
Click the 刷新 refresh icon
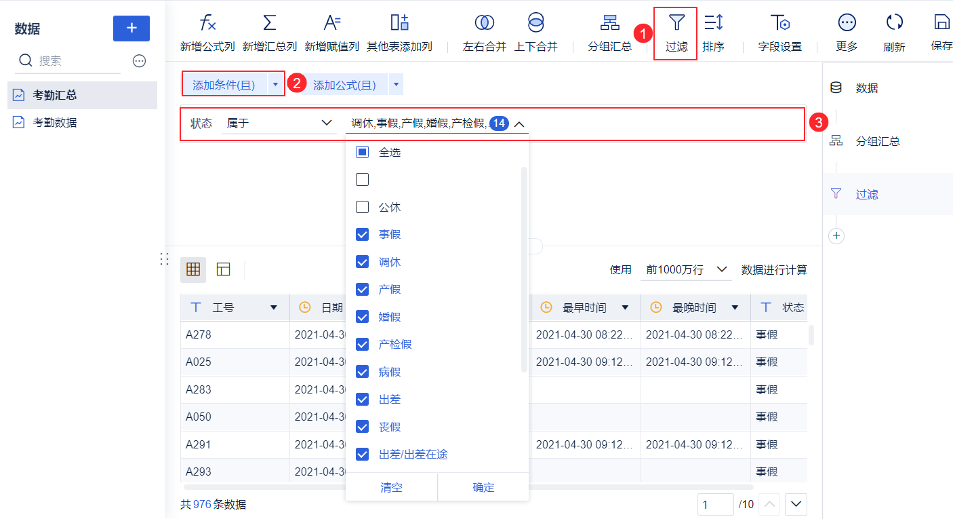pos(894,22)
